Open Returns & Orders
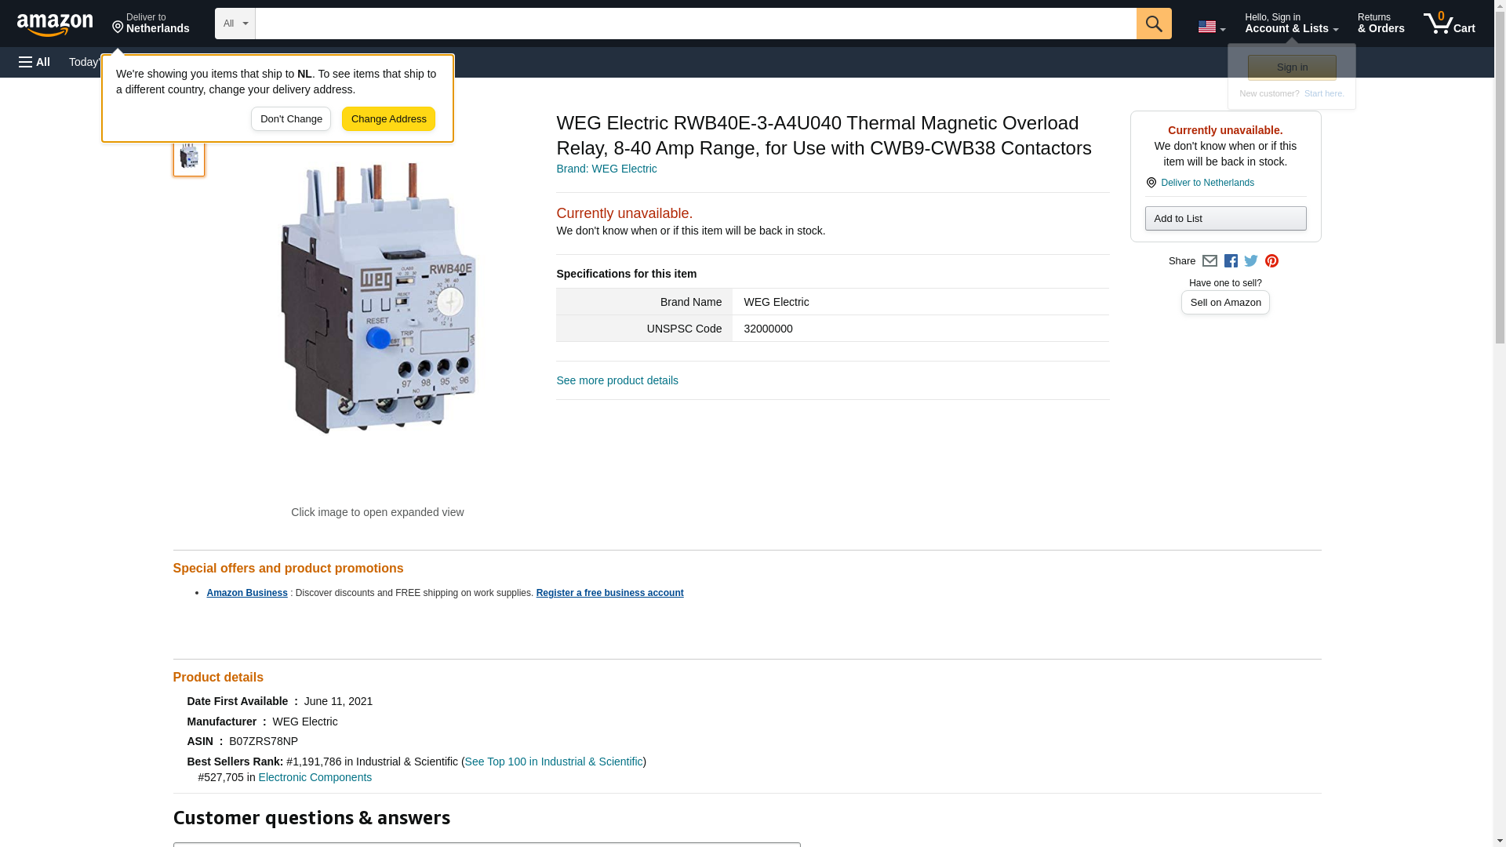 tap(1380, 23)
